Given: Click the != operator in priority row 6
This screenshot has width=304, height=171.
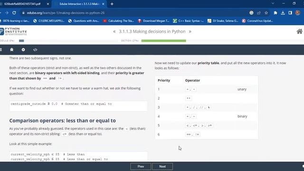Looking at the screenshot, I should 197,134.
